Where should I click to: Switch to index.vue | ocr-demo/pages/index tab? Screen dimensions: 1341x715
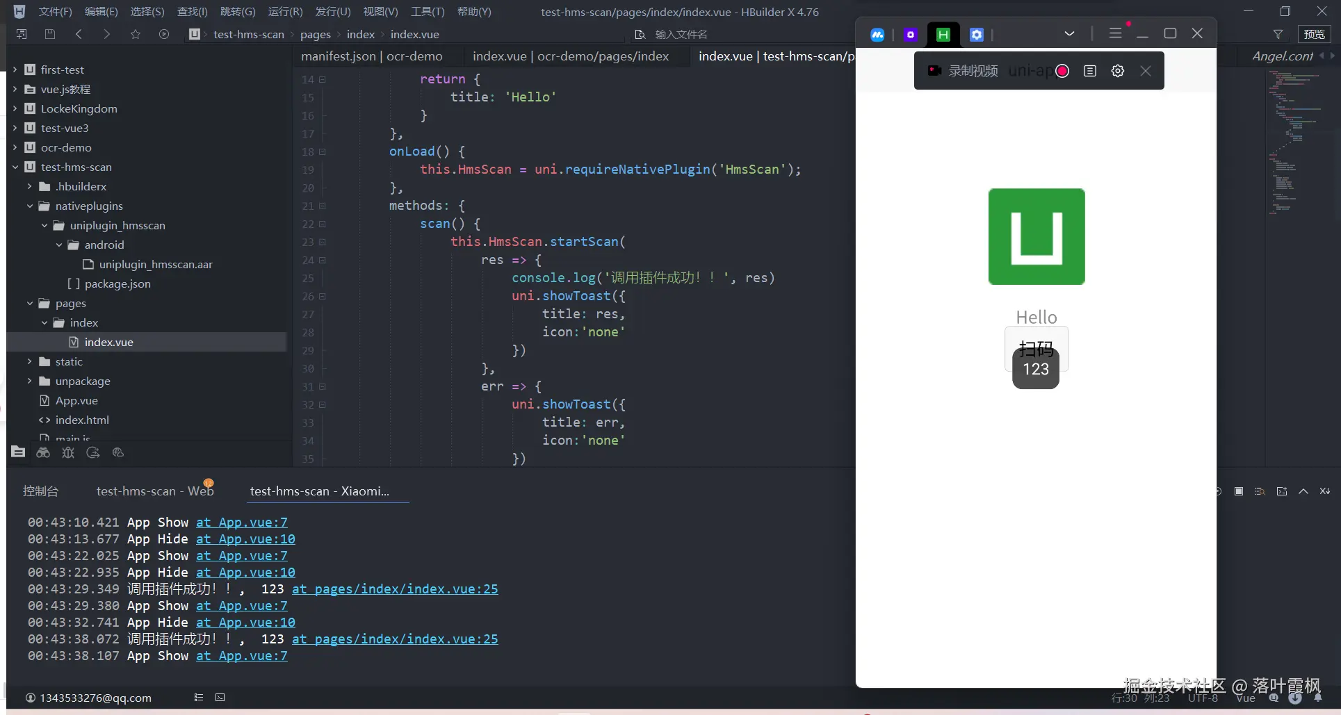(x=571, y=56)
